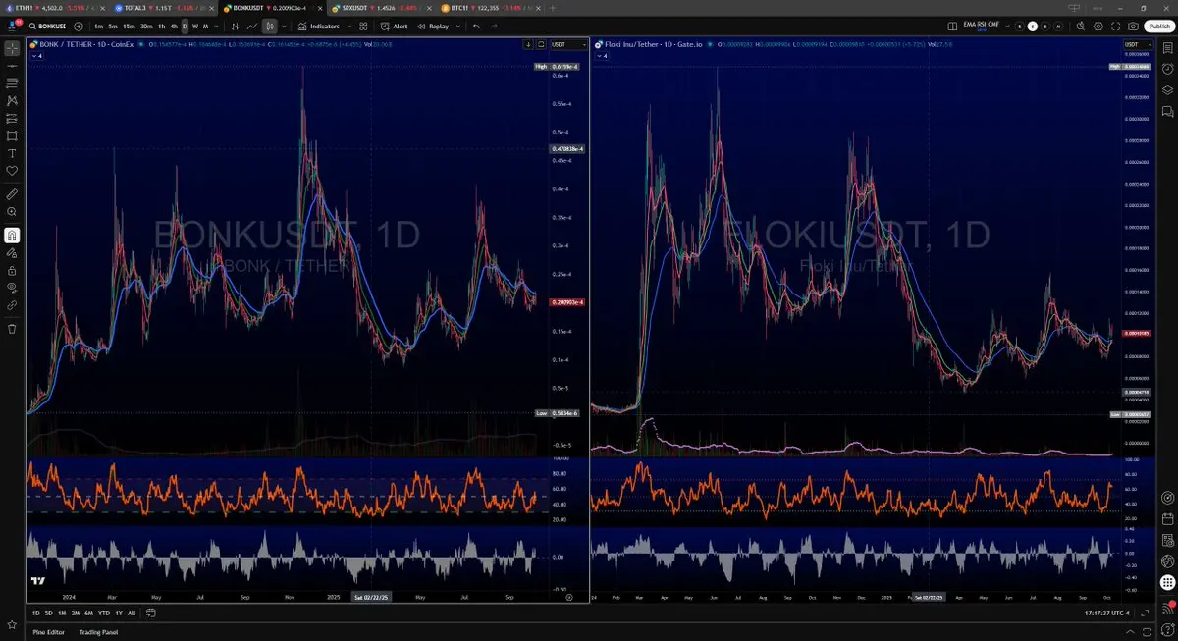Undo the last chart action
The width and height of the screenshot is (1178, 641).
477,26
